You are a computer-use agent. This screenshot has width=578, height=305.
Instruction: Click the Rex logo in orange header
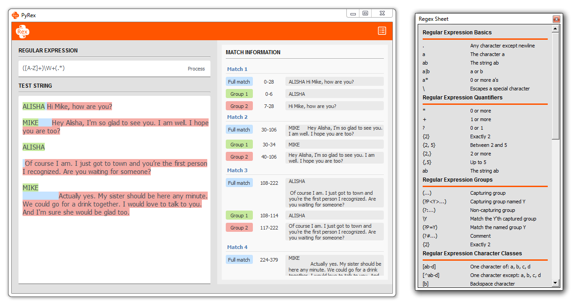tap(23, 31)
